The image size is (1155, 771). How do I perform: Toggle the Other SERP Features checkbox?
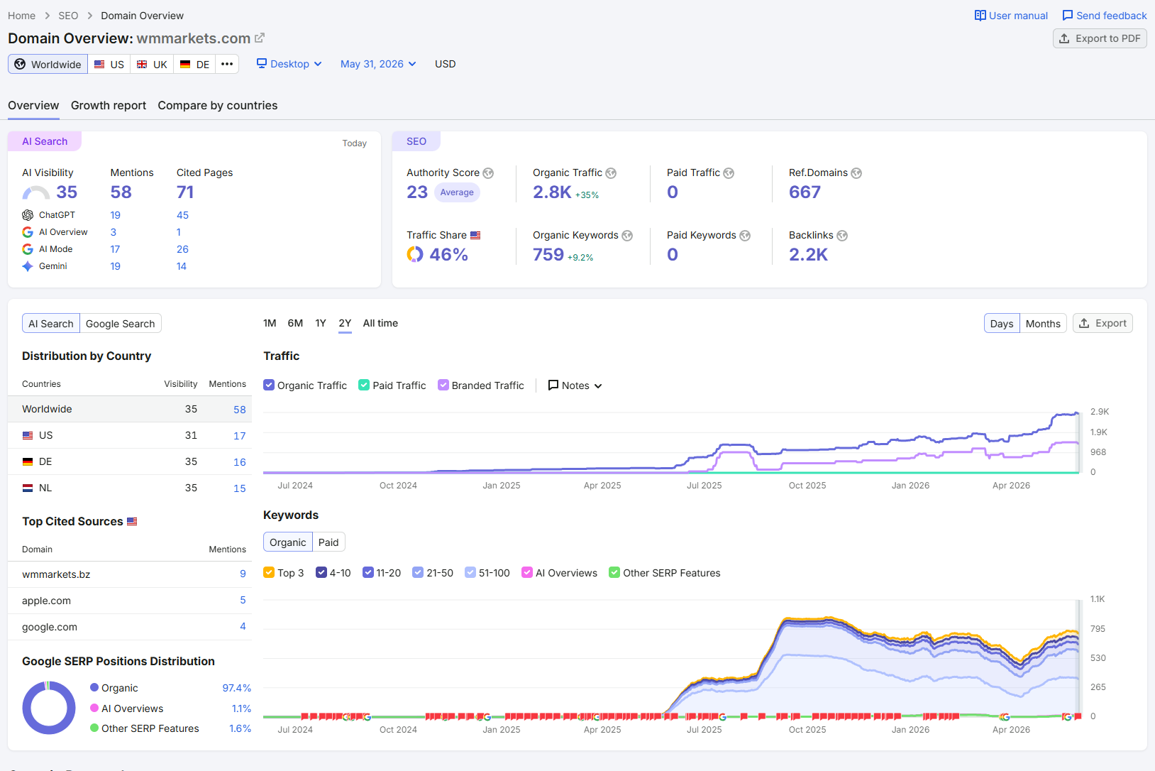pyautogui.click(x=614, y=572)
